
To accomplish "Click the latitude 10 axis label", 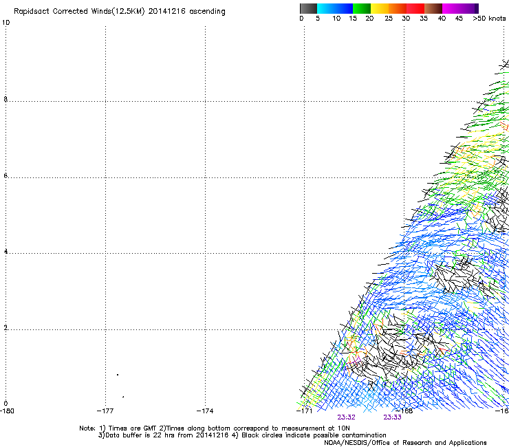I will 6,23.
